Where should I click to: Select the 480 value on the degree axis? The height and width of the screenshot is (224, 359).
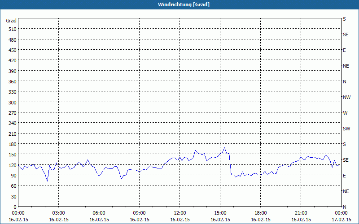13,40
